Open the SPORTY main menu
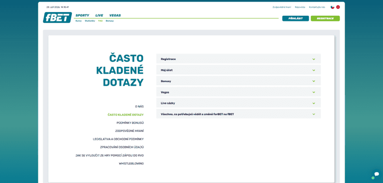Image resolution: width=383 pixels, height=183 pixels. [x=82, y=15]
